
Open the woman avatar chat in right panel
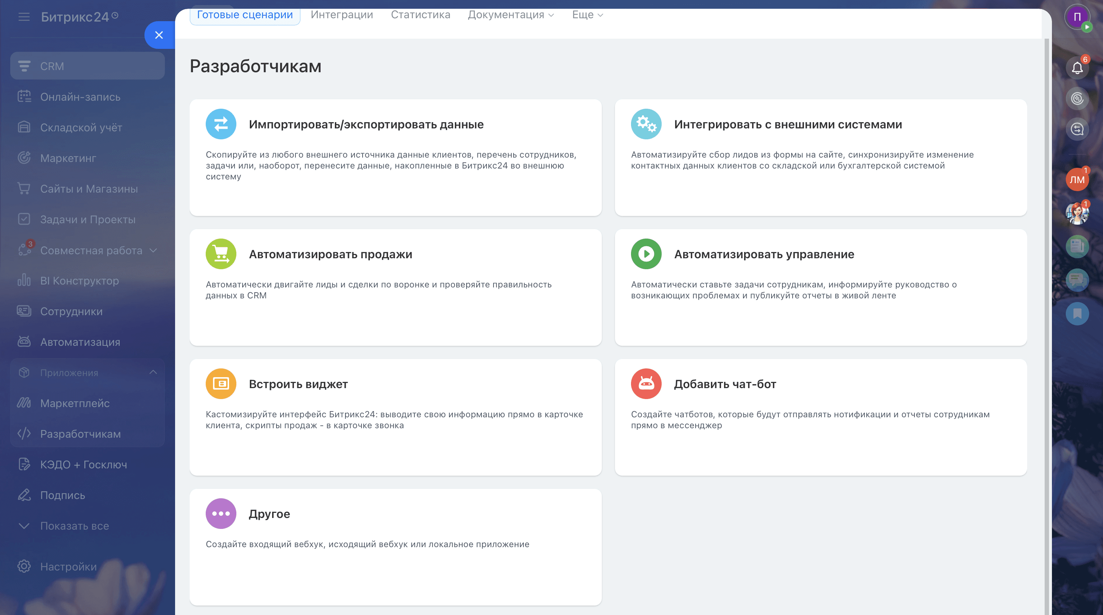click(1077, 213)
